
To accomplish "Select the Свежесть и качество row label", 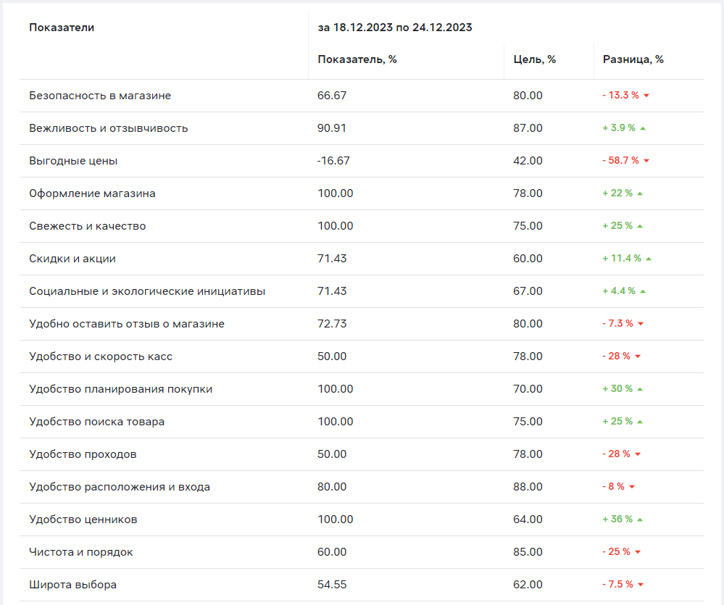I will click(x=88, y=226).
